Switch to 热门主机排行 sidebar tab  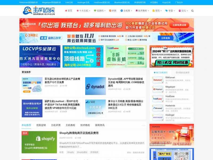161,73
